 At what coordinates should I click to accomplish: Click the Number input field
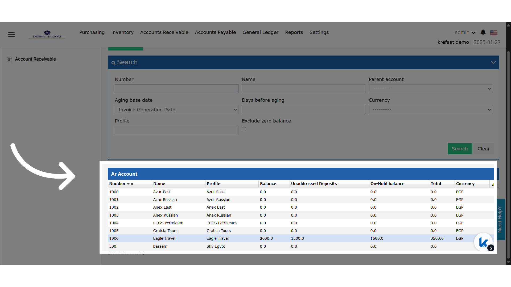pos(176,89)
